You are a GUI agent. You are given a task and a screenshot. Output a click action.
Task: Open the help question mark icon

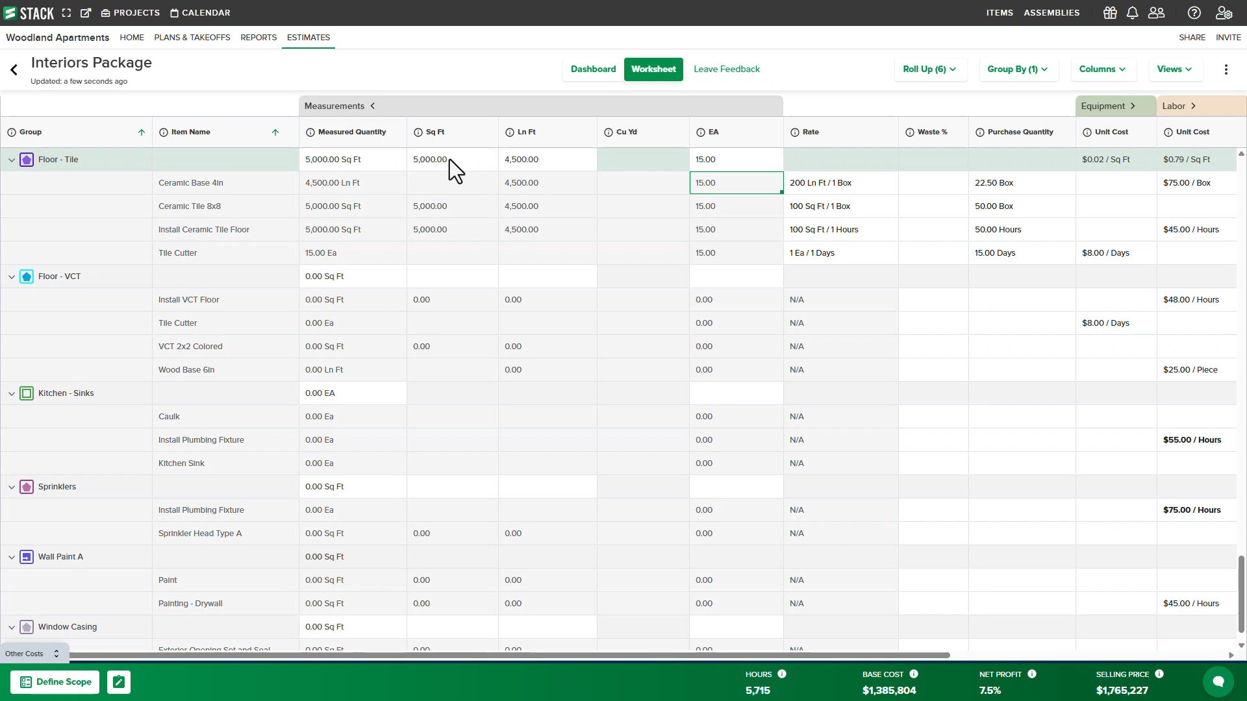pyautogui.click(x=1194, y=13)
